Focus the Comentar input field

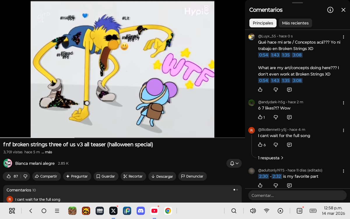point(297,195)
